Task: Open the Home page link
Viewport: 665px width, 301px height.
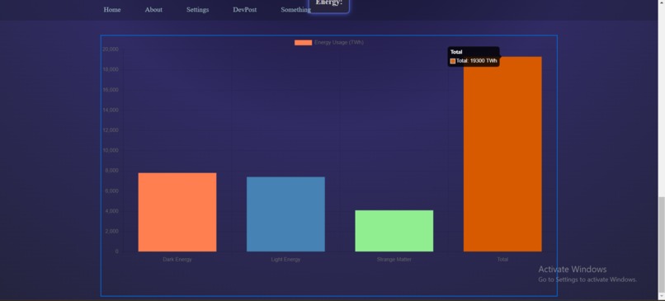Action: click(112, 10)
